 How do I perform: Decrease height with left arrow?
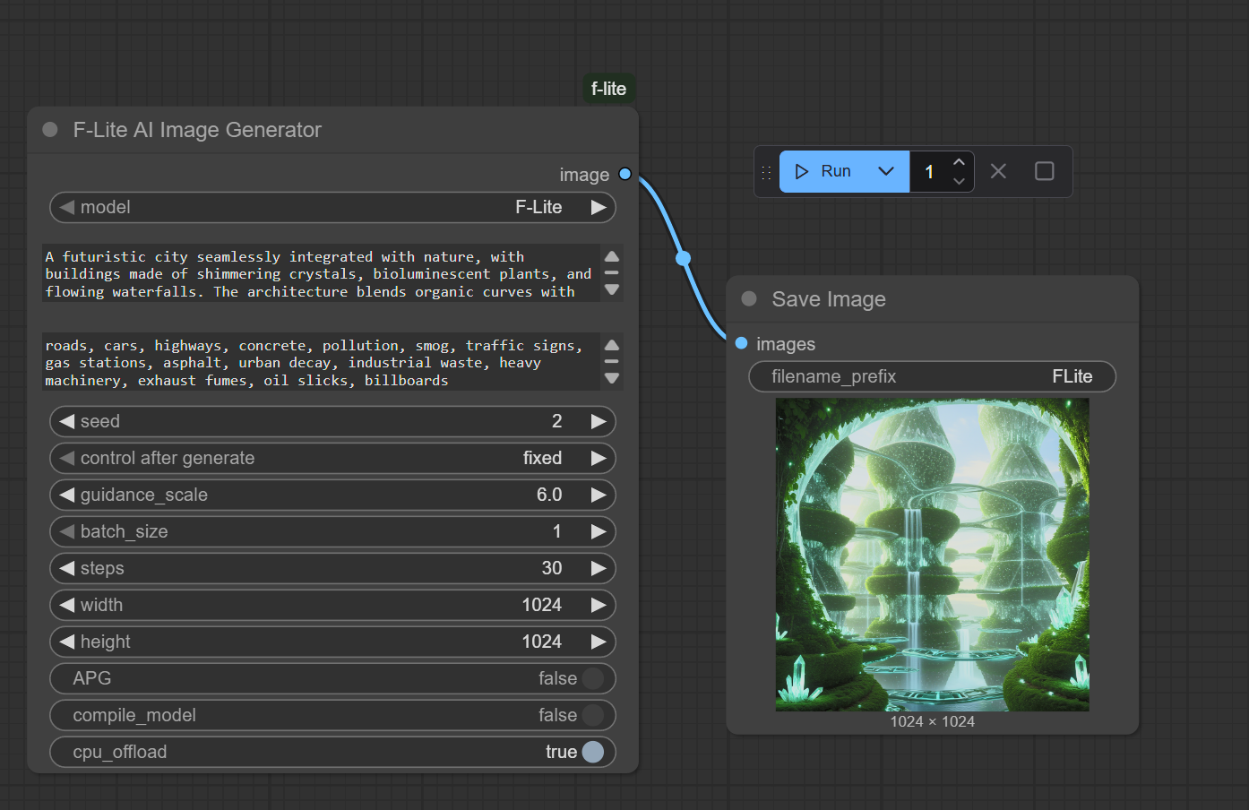tap(66, 642)
